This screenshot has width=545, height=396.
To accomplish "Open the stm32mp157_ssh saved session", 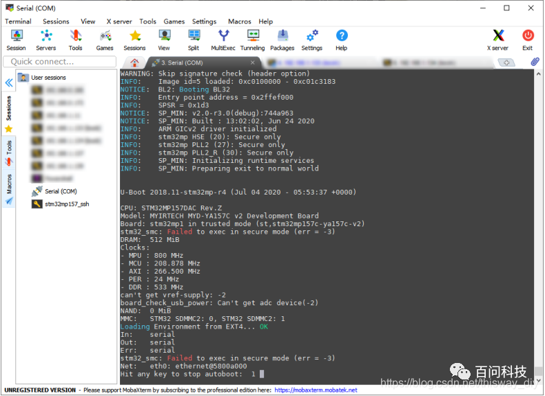I will (61, 204).
